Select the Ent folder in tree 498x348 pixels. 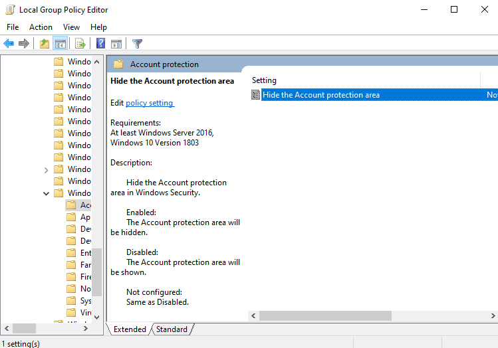(78, 253)
